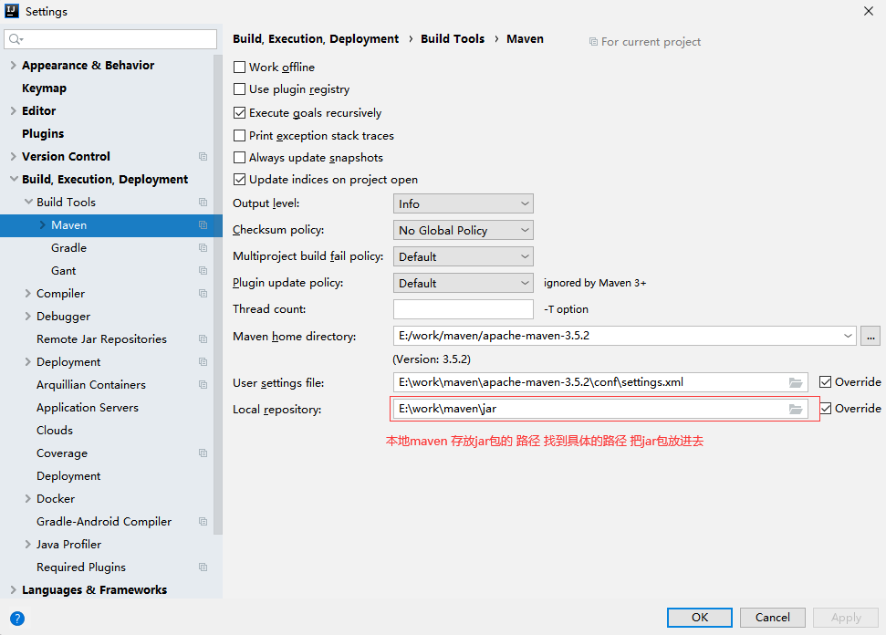Close the Settings dialog

869,11
